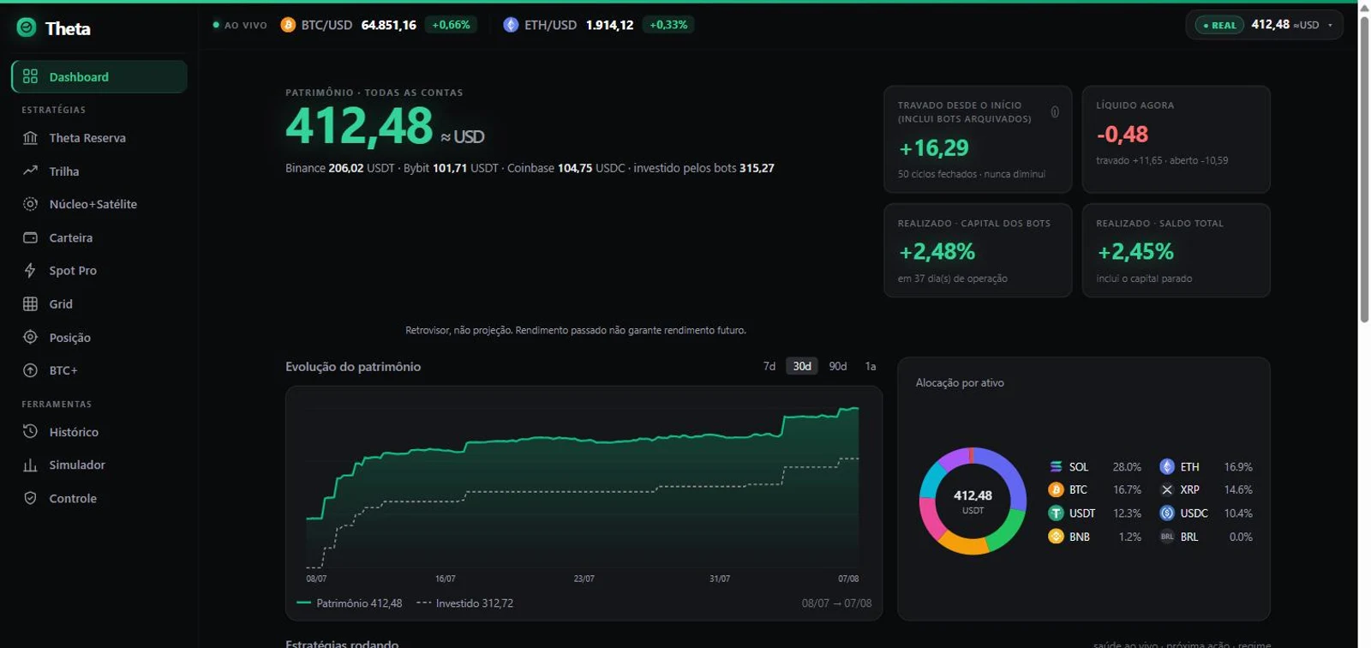This screenshot has height=648, width=1371.
Task: Open the Realizado capital dos bots card
Action: coord(978,250)
